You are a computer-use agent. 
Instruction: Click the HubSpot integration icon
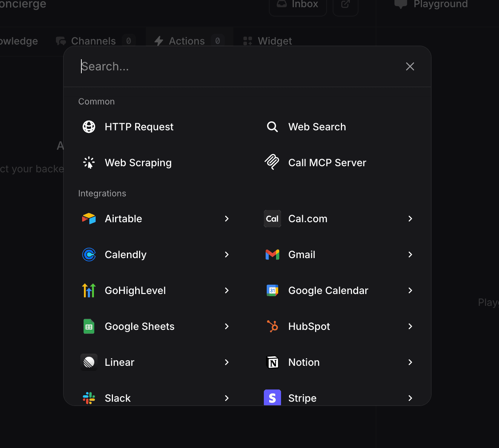click(x=272, y=326)
